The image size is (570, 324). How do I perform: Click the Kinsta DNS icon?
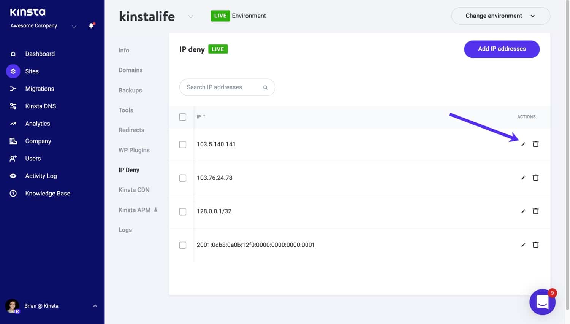coord(13,106)
